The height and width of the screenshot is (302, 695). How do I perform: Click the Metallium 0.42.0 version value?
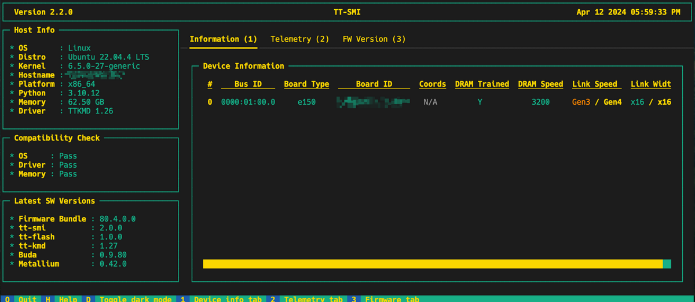click(x=113, y=264)
